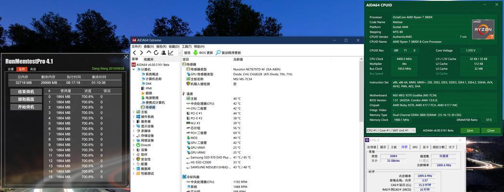The width and height of the screenshot is (504, 192).
Task: Switch to 显卡 tab in CPU-Z
Action: pos(425,147)
